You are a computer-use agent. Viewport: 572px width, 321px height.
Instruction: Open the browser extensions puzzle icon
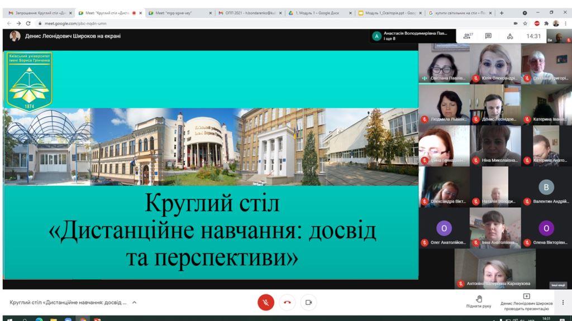tap(546, 23)
